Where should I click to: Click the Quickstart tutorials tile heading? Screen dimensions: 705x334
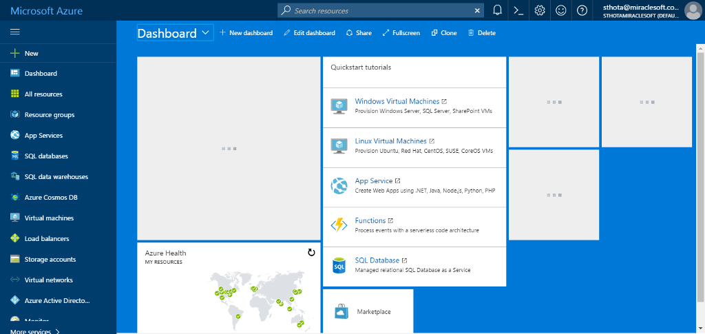click(x=361, y=67)
